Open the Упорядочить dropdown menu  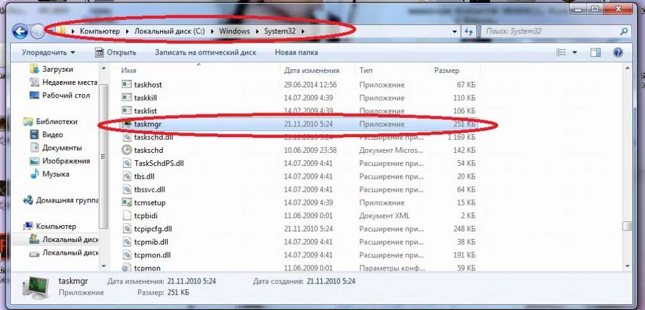click(x=48, y=53)
